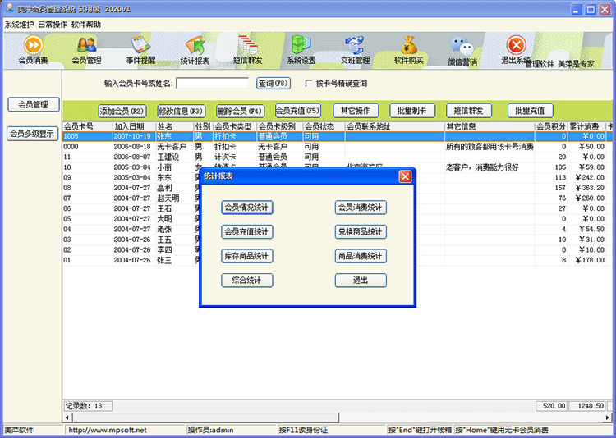Click the 会员情况统计 button in the dialog
616x438 pixels.
[247, 208]
